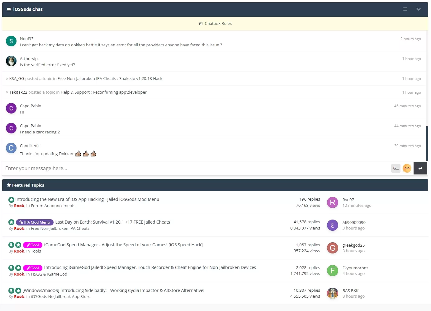The height and width of the screenshot is (311, 431).
Task: Click BAS BKK's pharaoh avatar
Action: coord(332,293)
